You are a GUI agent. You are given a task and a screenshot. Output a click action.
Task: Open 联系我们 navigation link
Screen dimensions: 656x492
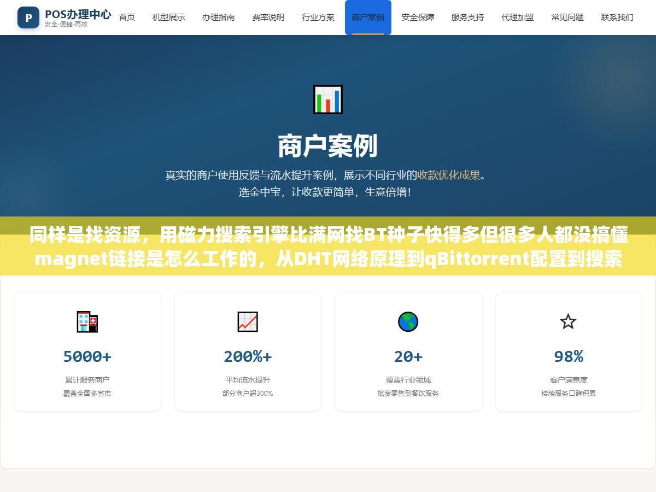tap(617, 17)
